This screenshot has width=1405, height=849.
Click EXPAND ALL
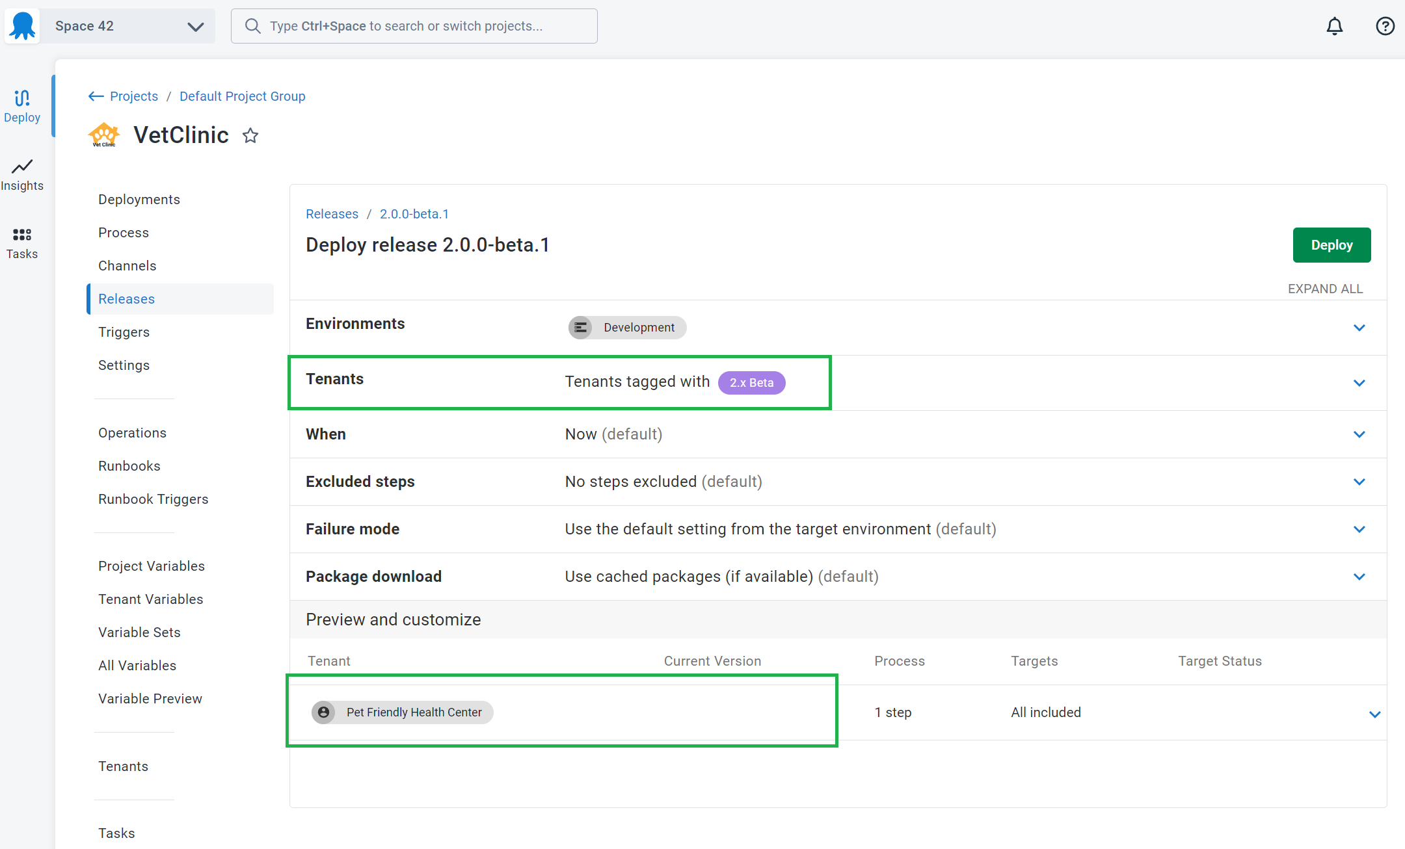[1325, 289]
